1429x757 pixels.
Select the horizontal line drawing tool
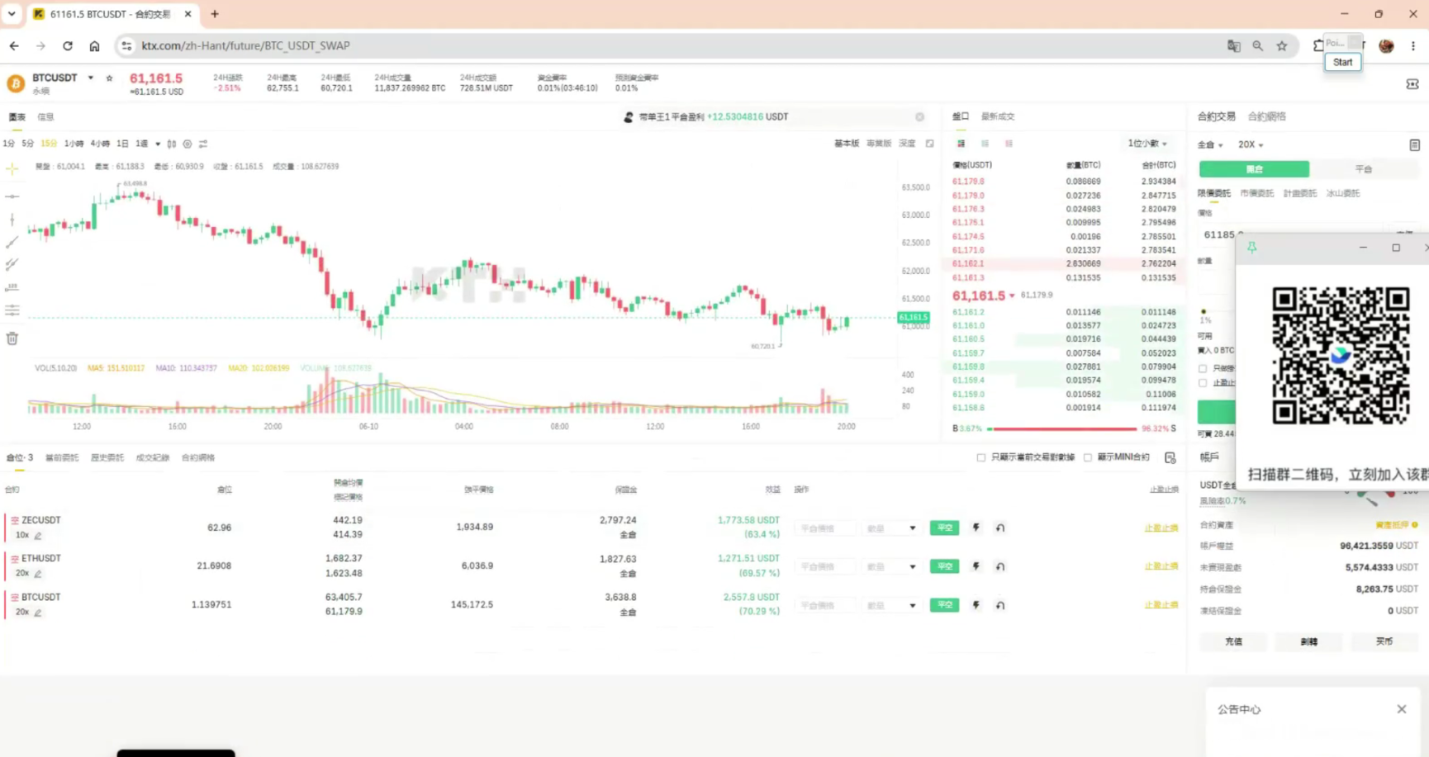(12, 196)
